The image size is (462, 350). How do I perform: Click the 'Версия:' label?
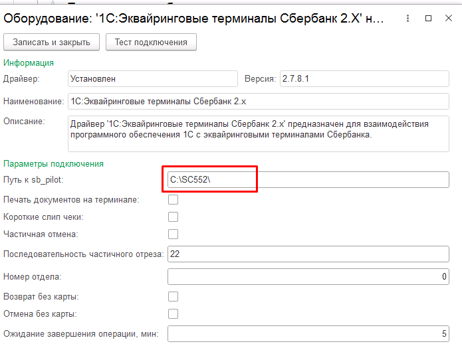260,78
